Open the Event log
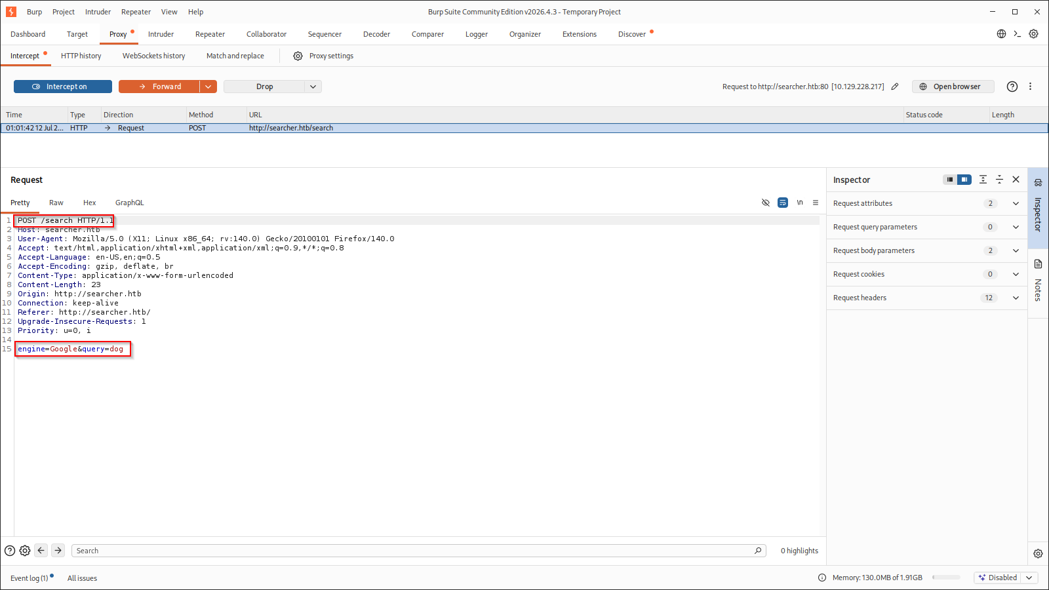Image resolution: width=1049 pixels, height=590 pixels. click(30, 578)
